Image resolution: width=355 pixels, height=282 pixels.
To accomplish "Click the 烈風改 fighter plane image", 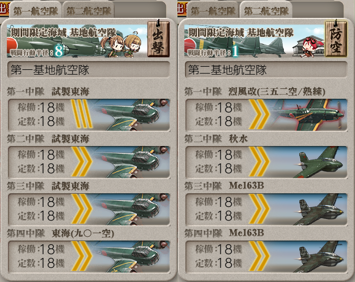I will (x=310, y=114).
